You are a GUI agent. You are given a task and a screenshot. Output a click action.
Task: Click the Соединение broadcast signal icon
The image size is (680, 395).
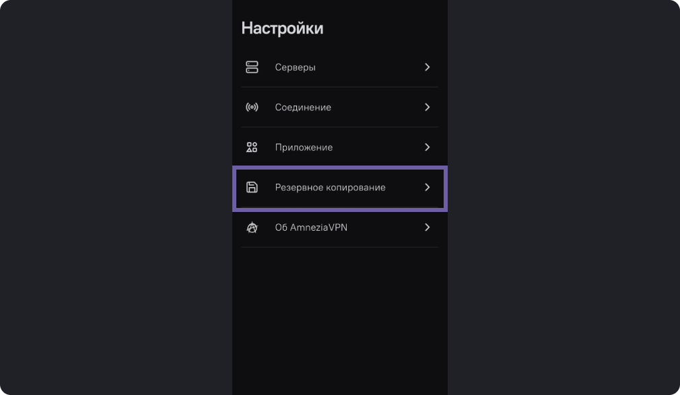252,107
